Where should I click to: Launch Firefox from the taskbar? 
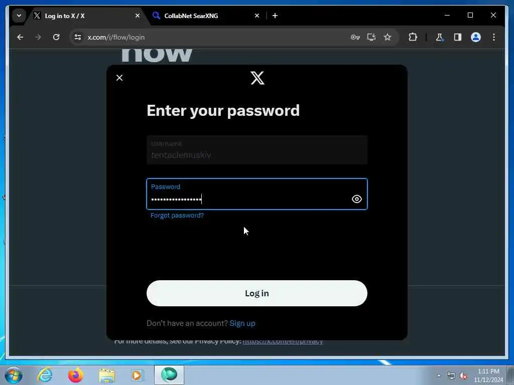pos(75,375)
